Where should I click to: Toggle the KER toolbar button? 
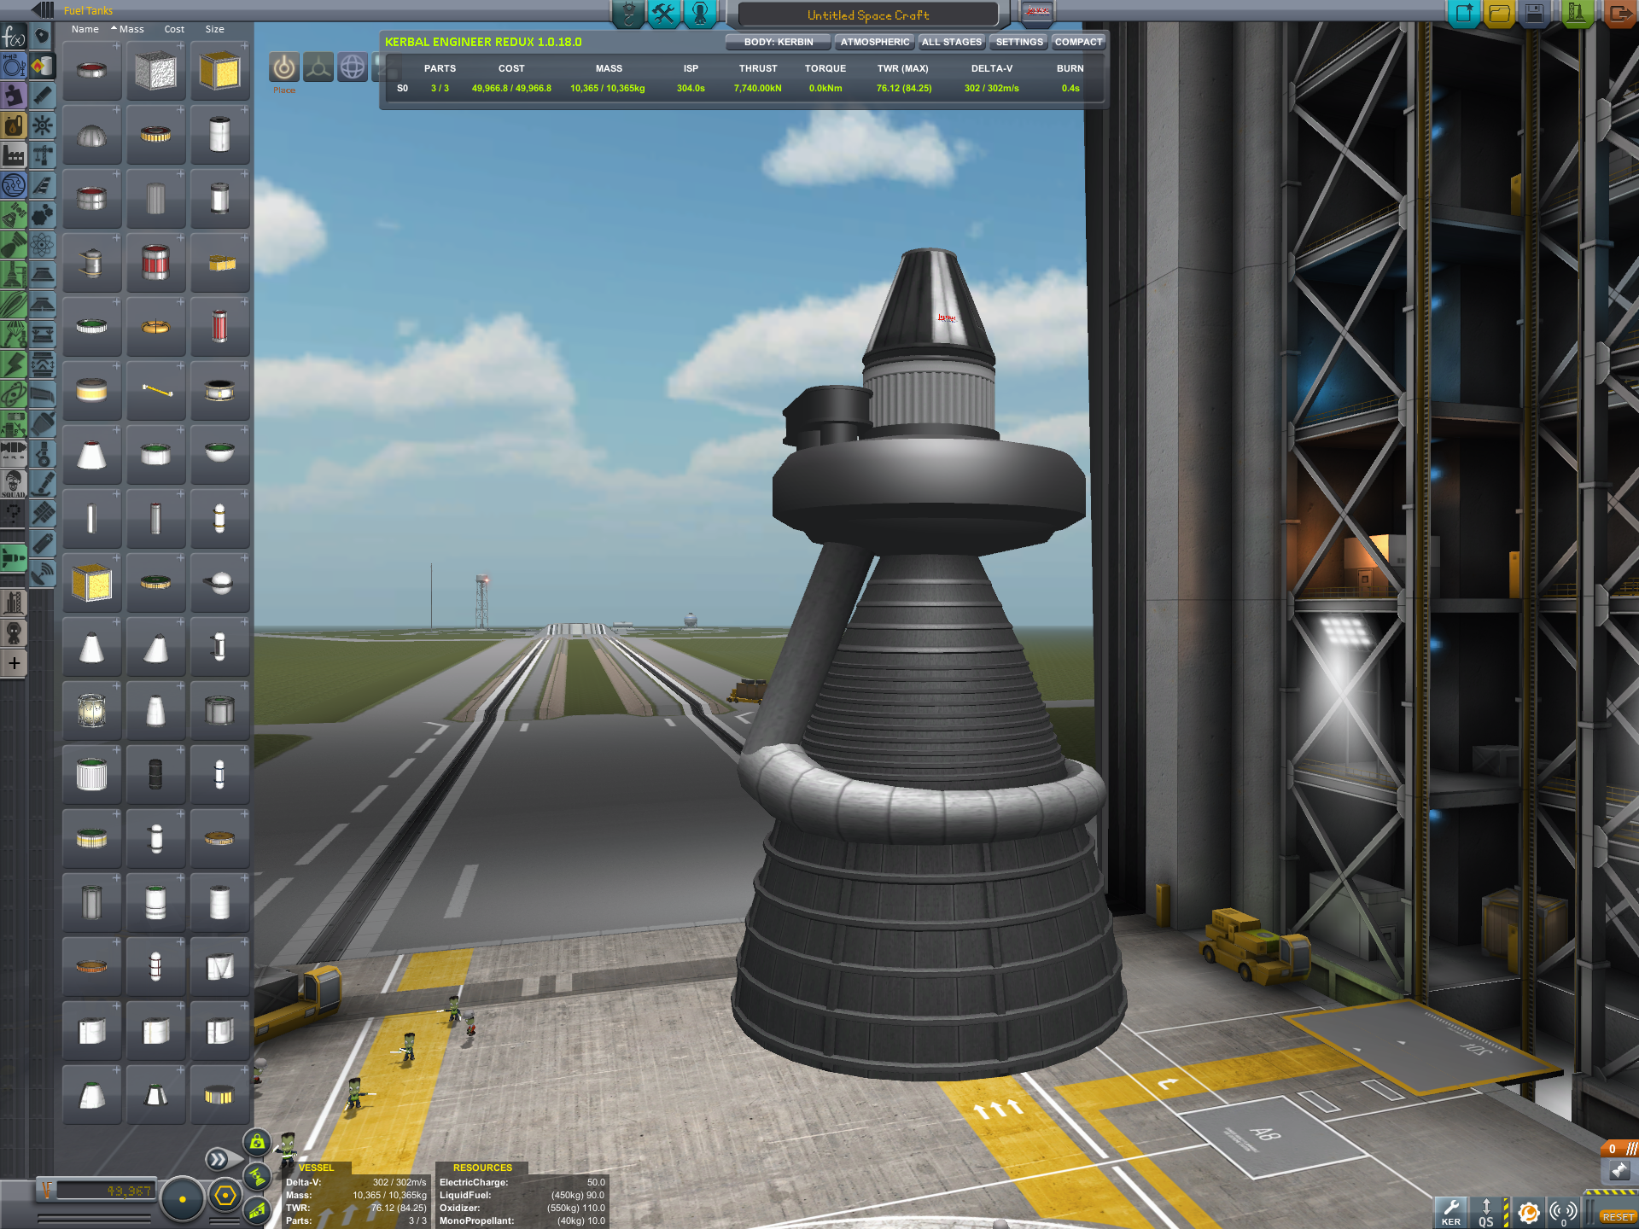click(1450, 1212)
